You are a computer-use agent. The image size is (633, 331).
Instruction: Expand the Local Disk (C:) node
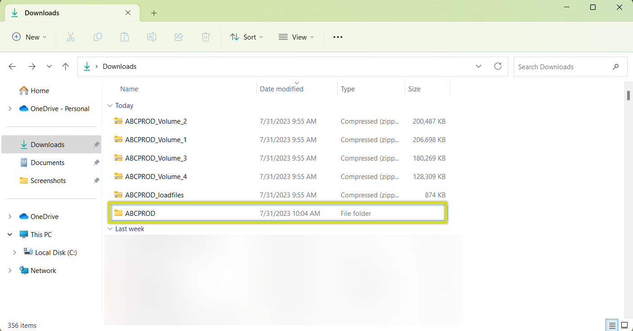click(14, 252)
